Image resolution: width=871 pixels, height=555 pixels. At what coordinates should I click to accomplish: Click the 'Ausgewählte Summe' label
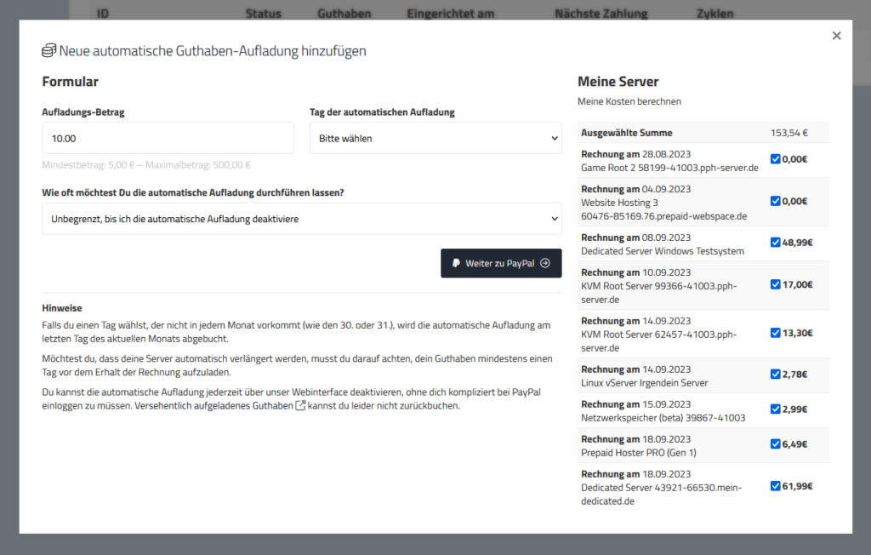click(627, 133)
